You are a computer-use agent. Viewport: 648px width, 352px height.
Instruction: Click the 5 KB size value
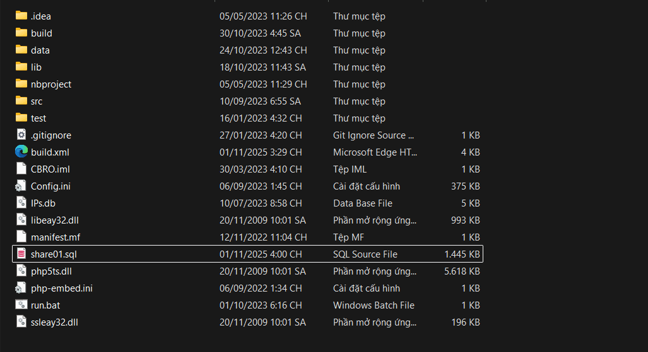pyautogui.click(x=471, y=203)
